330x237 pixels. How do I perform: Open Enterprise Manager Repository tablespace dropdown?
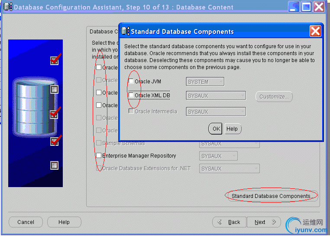coord(218,156)
